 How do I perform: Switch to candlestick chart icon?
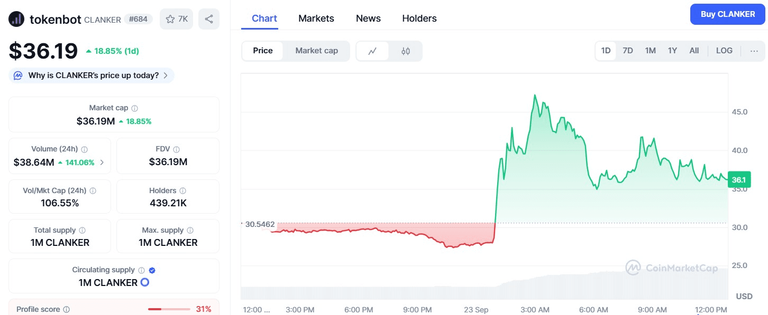click(406, 51)
